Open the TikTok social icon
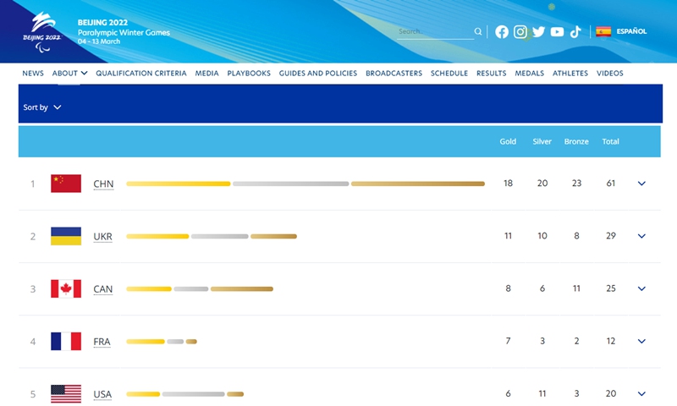 coord(575,31)
